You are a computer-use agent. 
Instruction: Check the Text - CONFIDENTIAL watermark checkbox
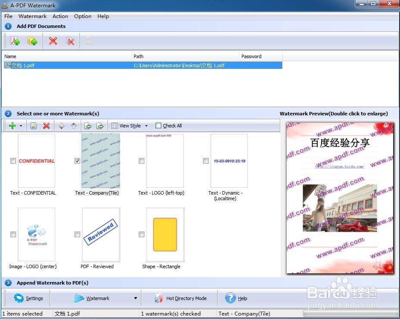[13, 161]
